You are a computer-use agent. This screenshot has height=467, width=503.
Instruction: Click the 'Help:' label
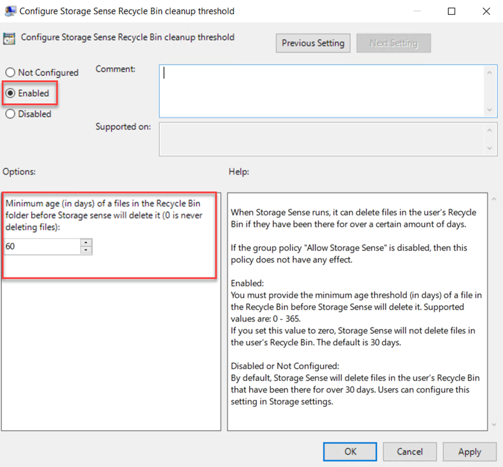(x=239, y=172)
